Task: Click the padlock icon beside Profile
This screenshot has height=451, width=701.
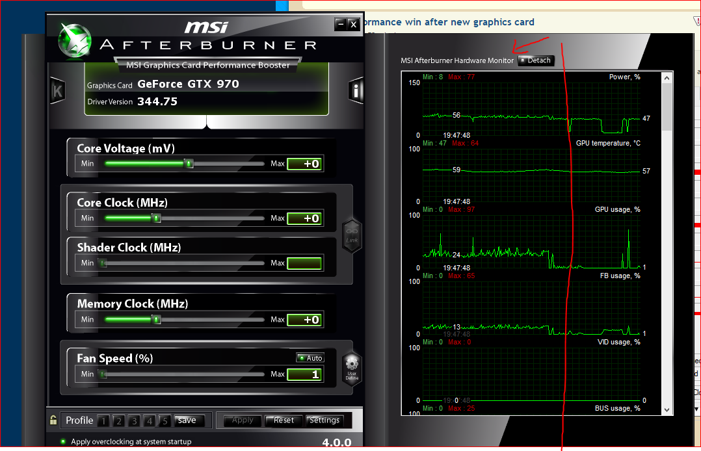Action: point(53,420)
